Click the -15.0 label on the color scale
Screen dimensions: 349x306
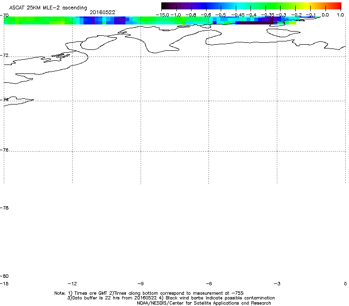click(163, 15)
